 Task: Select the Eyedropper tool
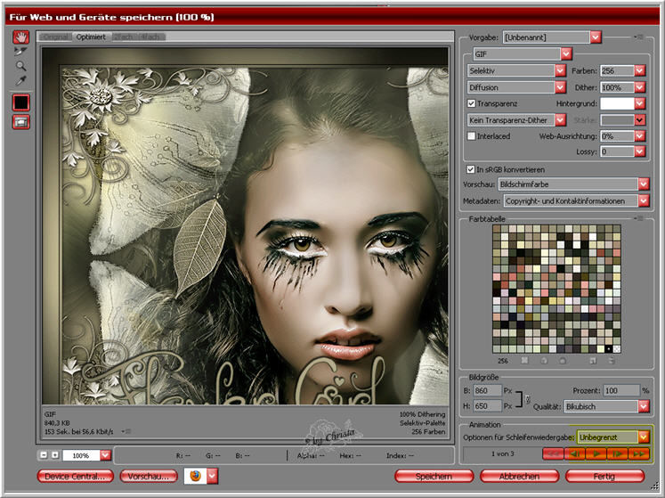[x=20, y=80]
